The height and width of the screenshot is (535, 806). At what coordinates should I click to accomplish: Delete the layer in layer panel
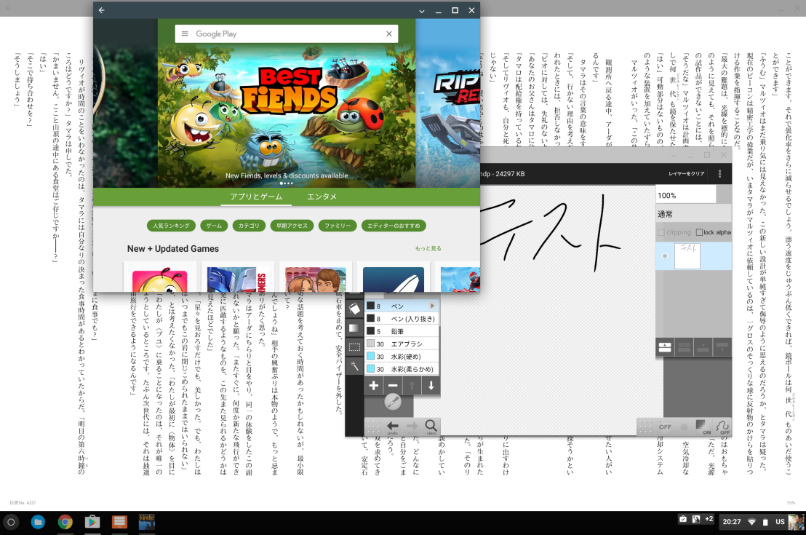684,347
